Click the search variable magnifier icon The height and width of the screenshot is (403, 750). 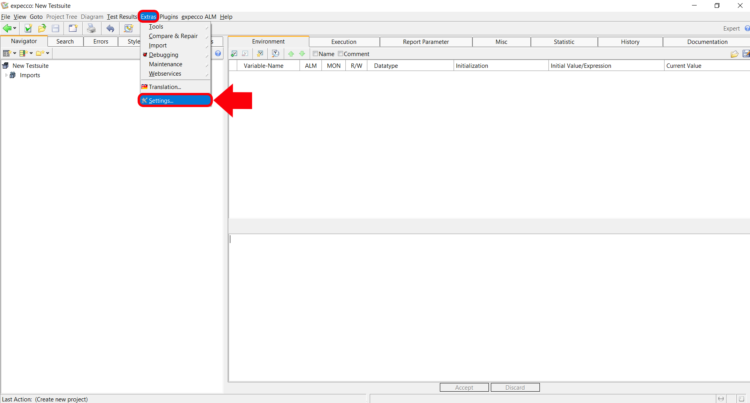tap(276, 54)
